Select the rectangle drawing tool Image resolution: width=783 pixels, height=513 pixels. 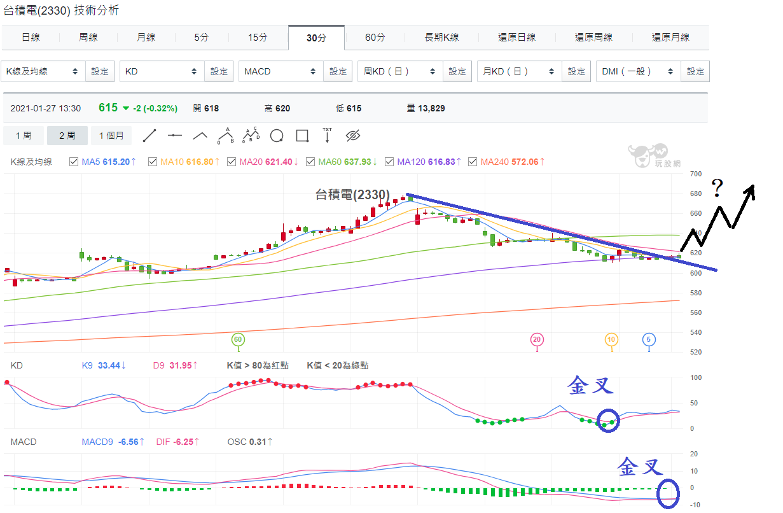302,136
